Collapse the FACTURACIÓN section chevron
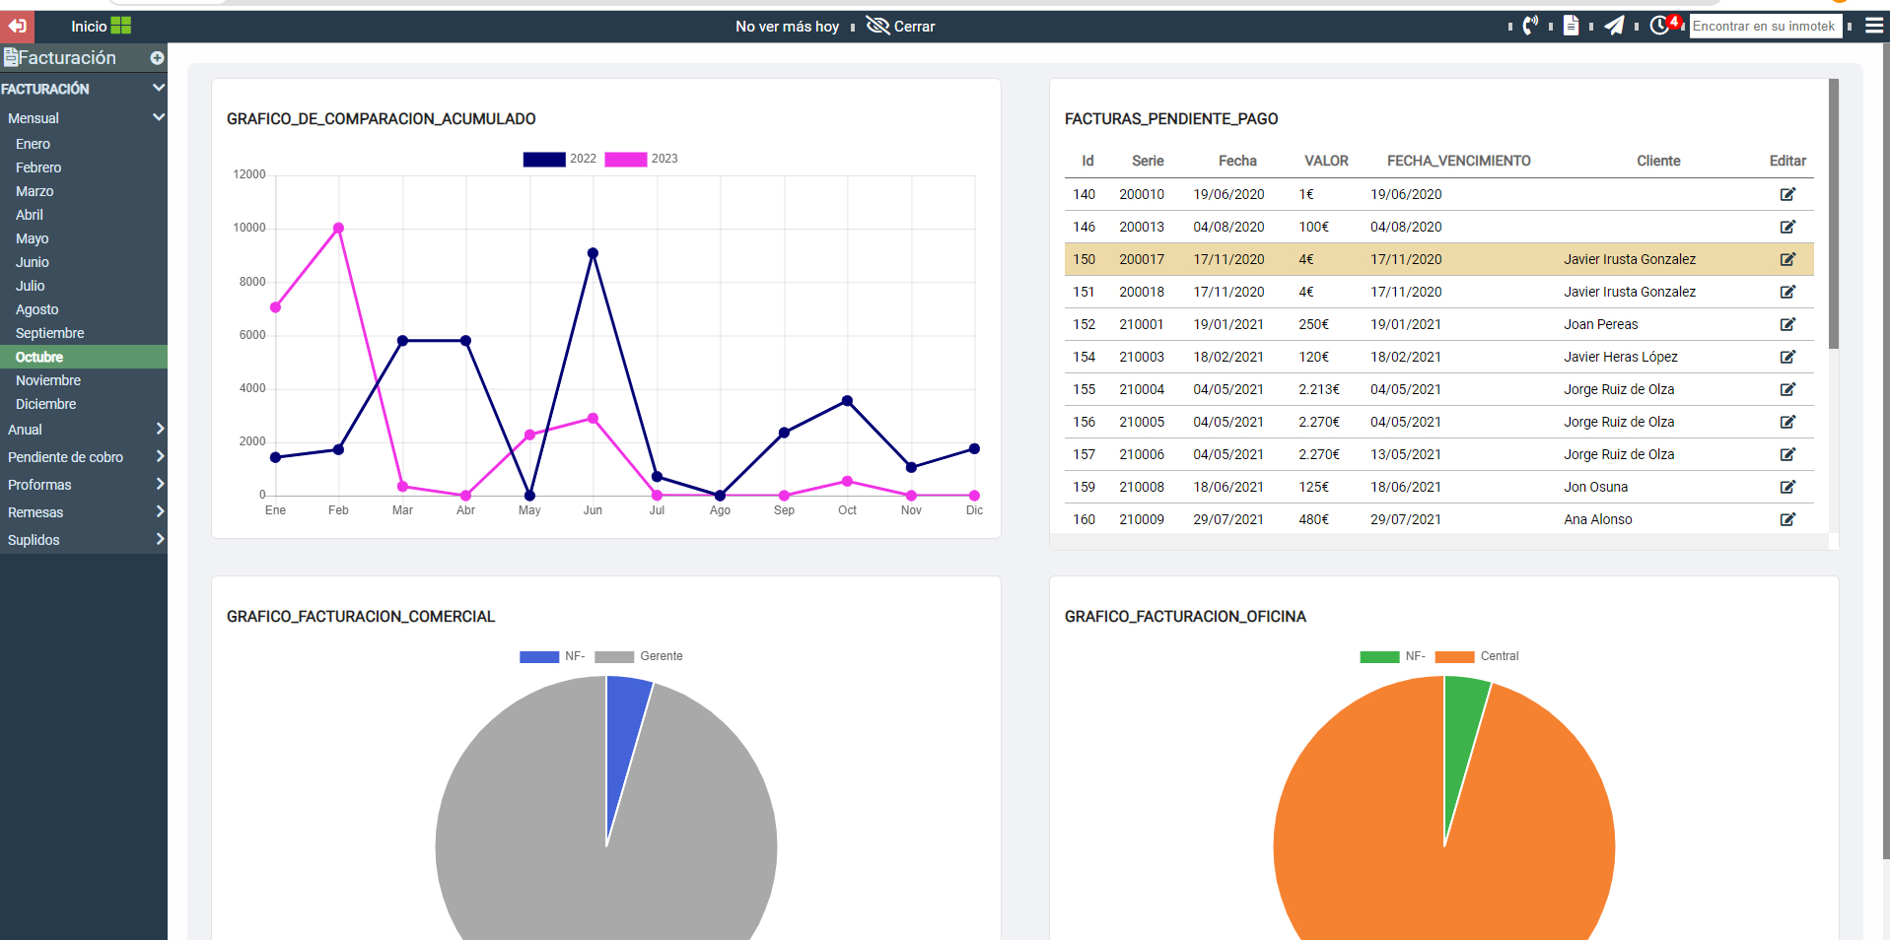The width and height of the screenshot is (1890, 940). click(158, 88)
